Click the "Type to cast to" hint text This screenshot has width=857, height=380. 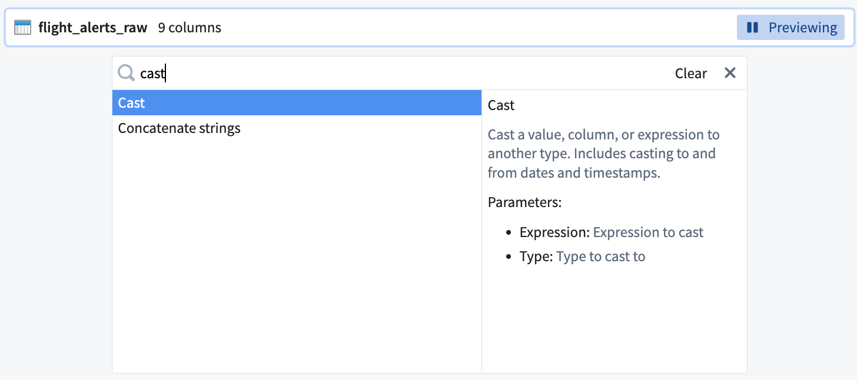(600, 256)
